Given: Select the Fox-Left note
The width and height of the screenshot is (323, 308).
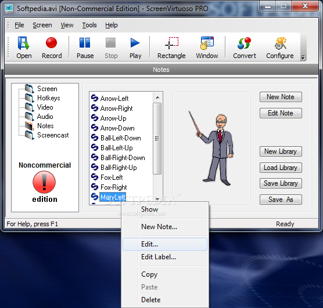Looking at the screenshot, I should click(x=112, y=177).
